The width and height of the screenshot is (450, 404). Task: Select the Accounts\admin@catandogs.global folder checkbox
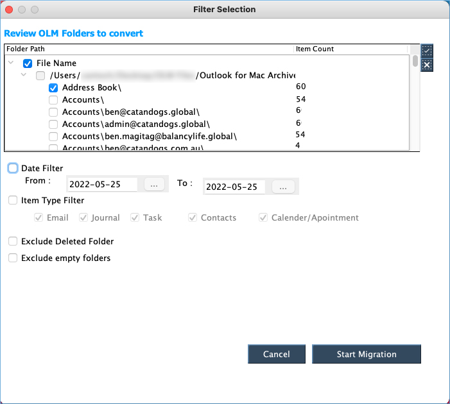coord(54,124)
